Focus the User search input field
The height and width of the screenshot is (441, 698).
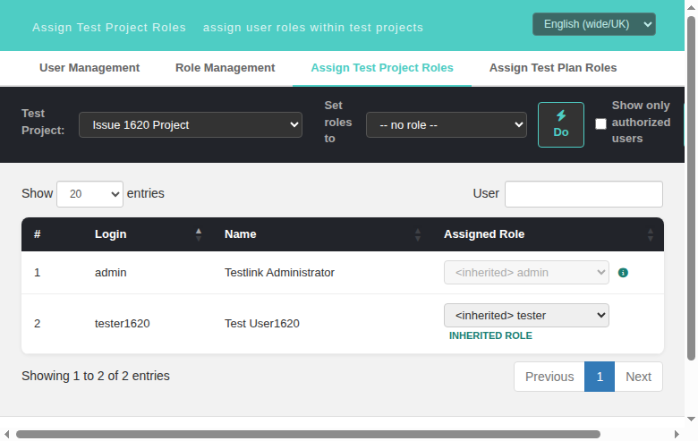click(583, 194)
